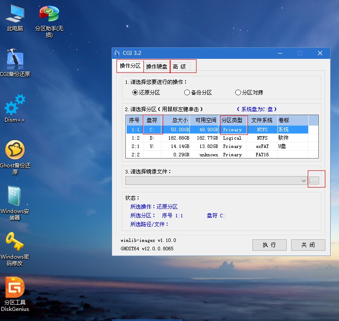Click the Logical partition type cell

point(232,138)
